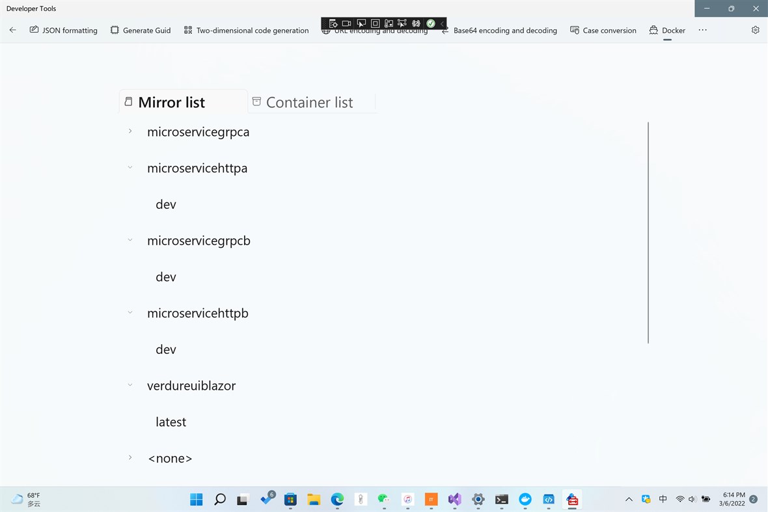This screenshot has width=768, height=512.
Task: Open the volume tray icon
Action: coord(692,499)
